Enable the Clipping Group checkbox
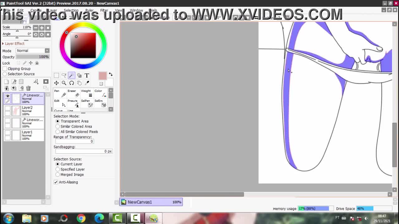 [x=5, y=69]
